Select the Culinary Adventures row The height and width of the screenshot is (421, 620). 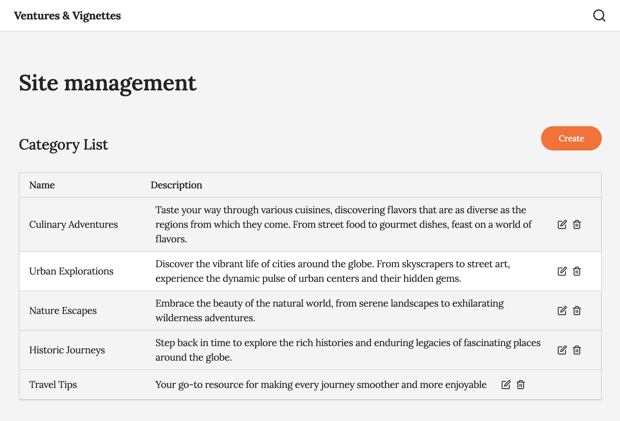point(74,224)
